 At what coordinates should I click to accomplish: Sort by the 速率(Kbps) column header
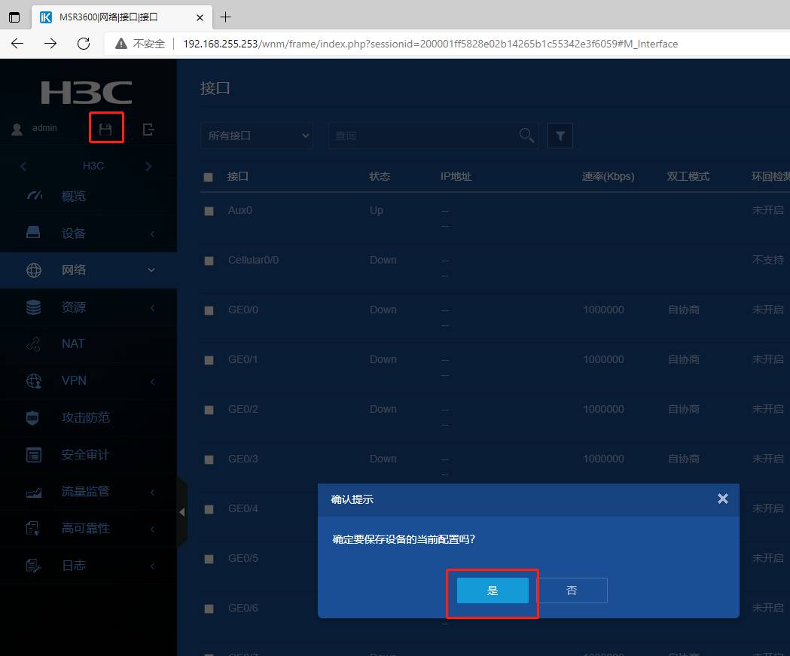[x=608, y=176]
